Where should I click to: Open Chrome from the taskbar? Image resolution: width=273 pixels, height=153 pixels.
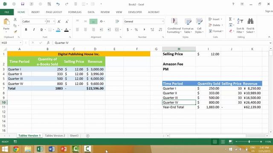coord(16,149)
